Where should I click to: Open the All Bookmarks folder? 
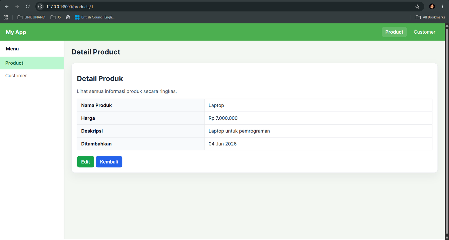430,17
